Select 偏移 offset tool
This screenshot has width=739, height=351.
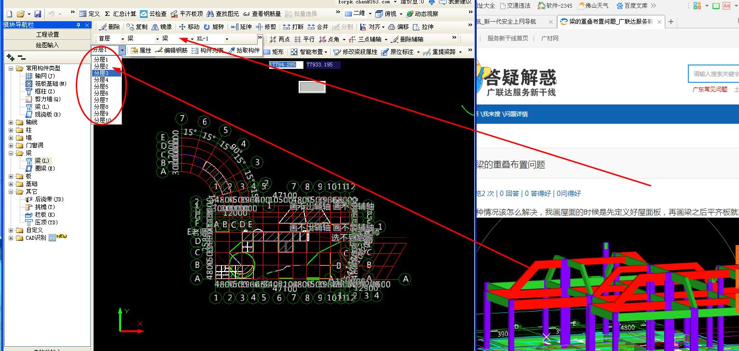tap(398, 27)
